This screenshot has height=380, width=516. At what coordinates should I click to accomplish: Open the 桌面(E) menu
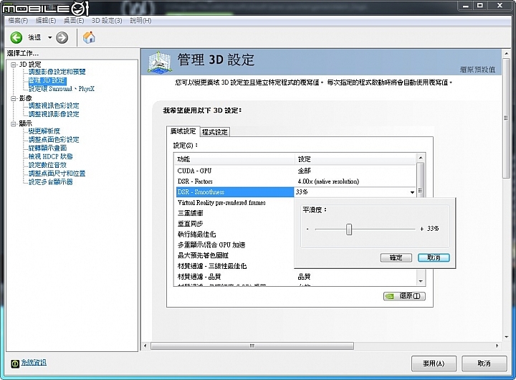pos(74,21)
